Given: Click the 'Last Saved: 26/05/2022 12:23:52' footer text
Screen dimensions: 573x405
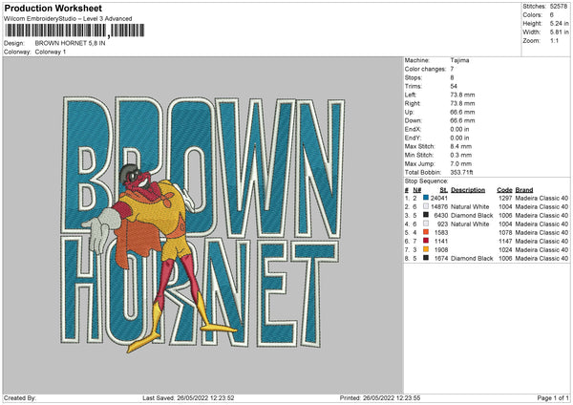Looking at the screenshot, I should pos(188,397).
